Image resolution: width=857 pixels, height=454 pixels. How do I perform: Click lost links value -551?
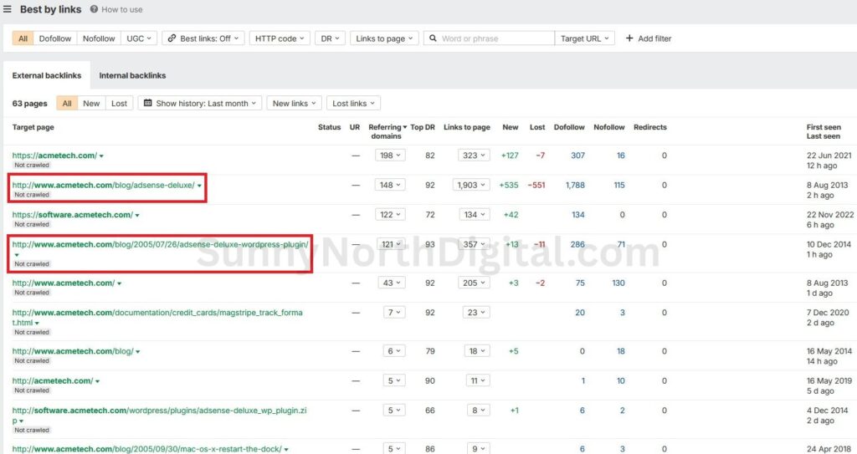click(x=536, y=185)
